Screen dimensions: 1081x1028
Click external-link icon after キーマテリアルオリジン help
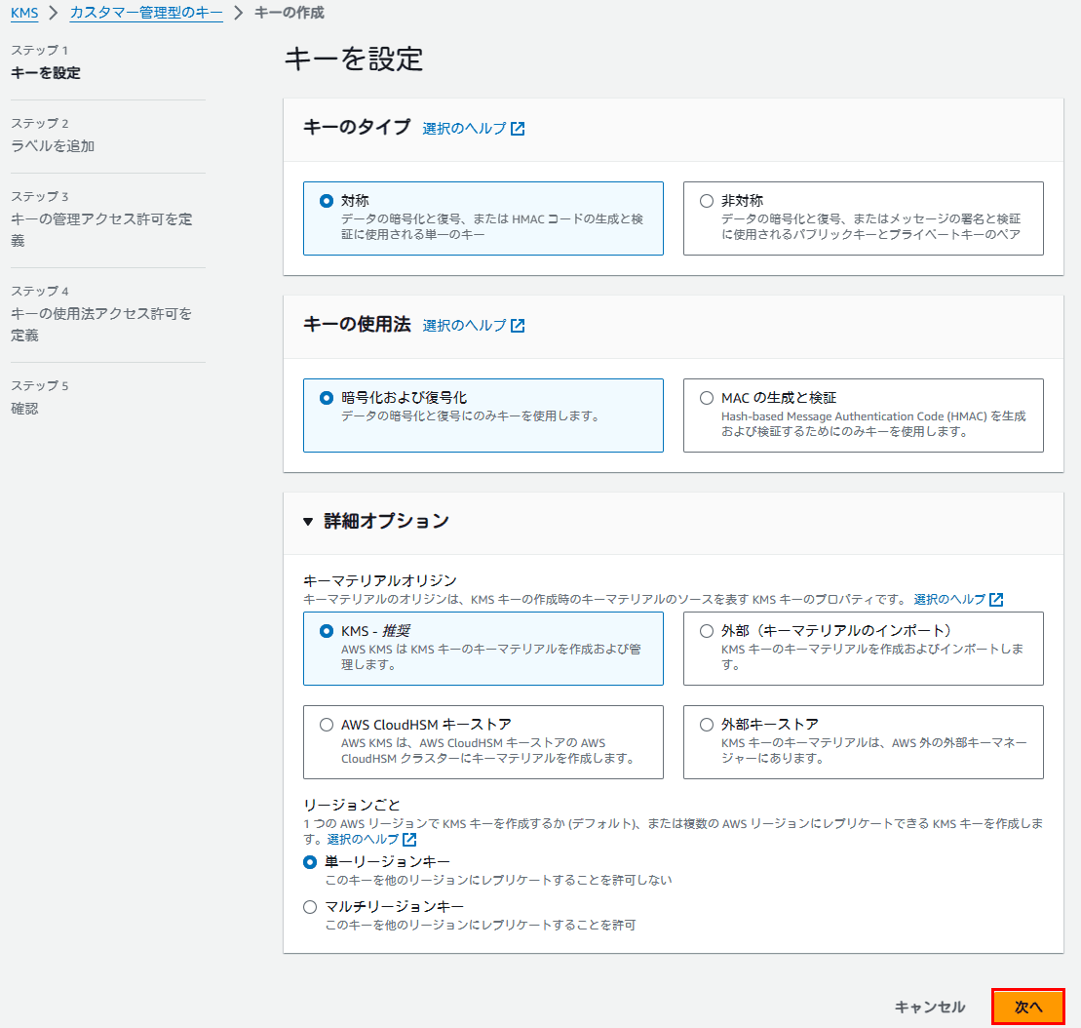[x=996, y=599]
